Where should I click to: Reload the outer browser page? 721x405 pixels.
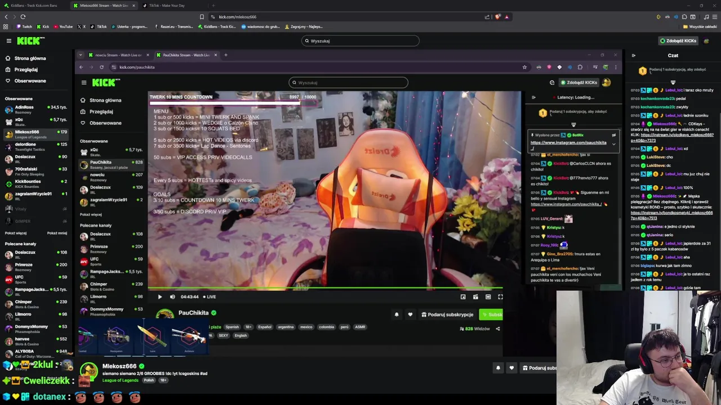(x=23, y=17)
